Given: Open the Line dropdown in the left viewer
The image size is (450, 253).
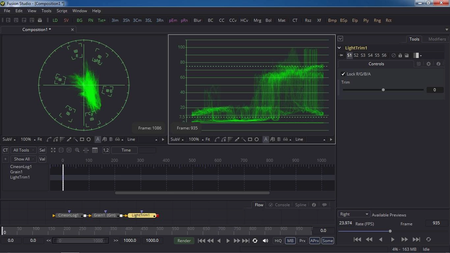Looking at the screenshot, I should (x=142, y=139).
